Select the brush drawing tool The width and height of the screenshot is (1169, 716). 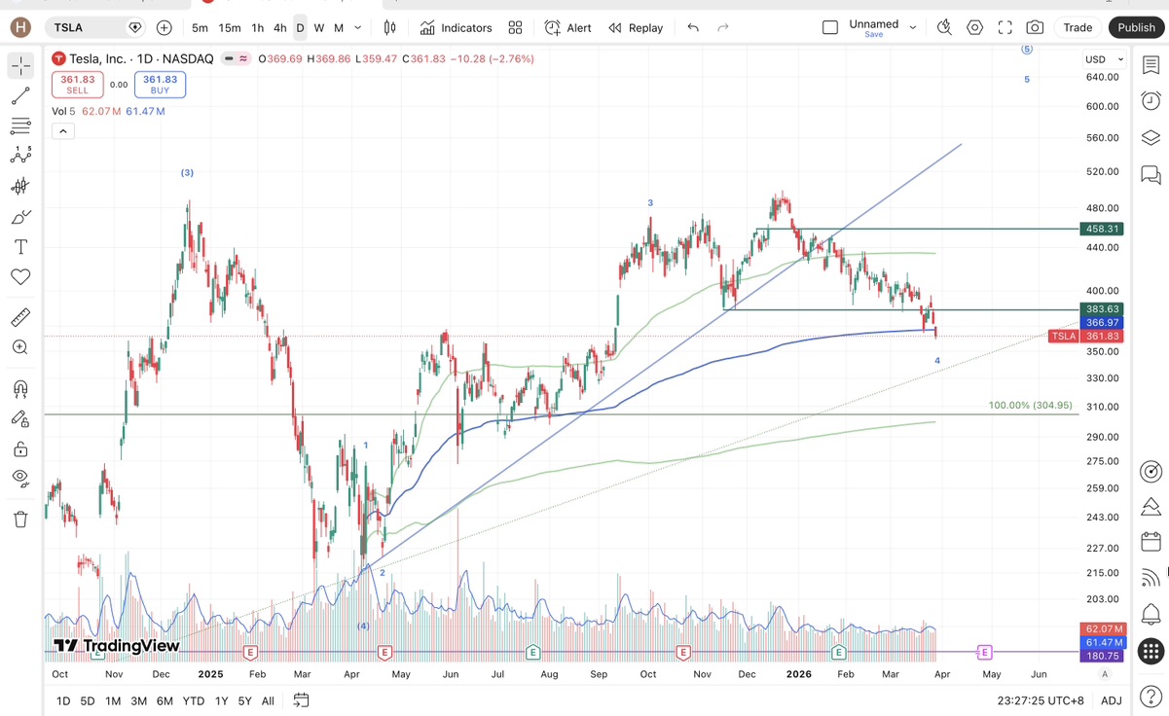pyautogui.click(x=20, y=217)
